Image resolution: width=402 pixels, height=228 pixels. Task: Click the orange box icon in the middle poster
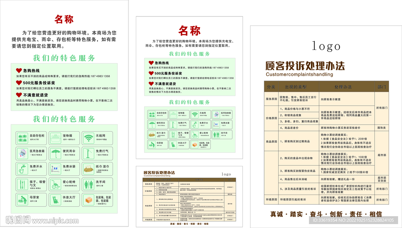[x=195, y=145]
